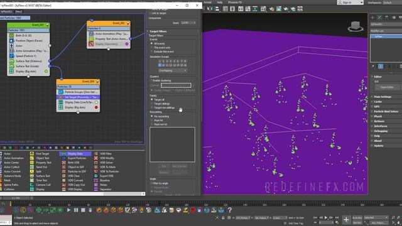The height and width of the screenshot is (226, 402).
Task: Expand the Cache rollout
Action: pos(378,102)
